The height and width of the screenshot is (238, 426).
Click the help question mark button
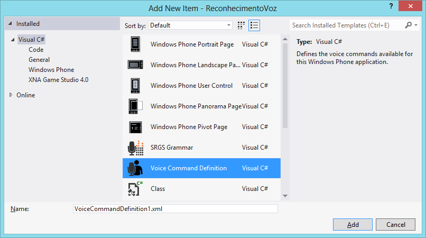point(391,6)
